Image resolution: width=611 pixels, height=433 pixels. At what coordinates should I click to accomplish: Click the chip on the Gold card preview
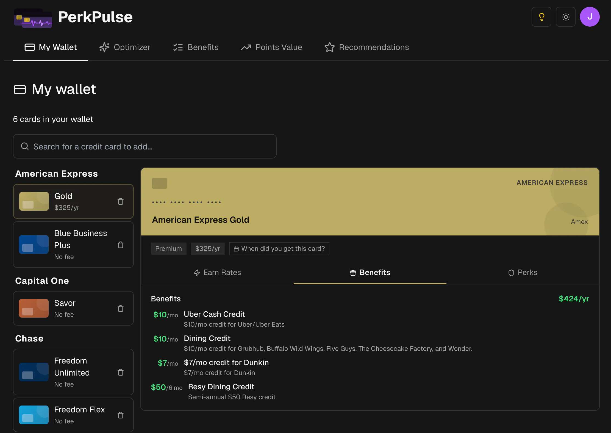pyautogui.click(x=160, y=183)
